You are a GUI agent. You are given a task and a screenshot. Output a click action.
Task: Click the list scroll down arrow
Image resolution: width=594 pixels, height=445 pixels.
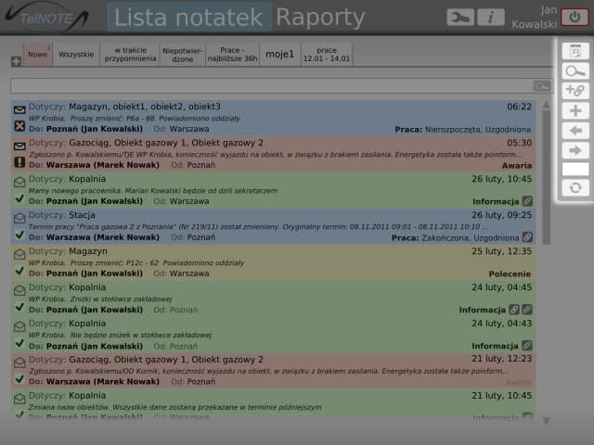click(546, 420)
